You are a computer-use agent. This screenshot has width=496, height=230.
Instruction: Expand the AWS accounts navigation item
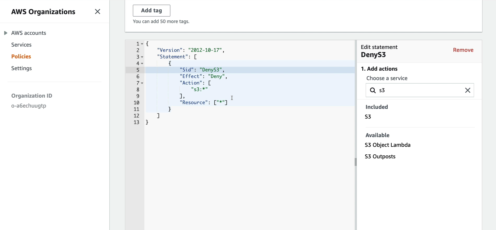coord(5,33)
